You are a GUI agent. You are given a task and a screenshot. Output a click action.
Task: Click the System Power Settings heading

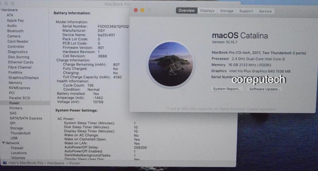[x=76, y=110]
